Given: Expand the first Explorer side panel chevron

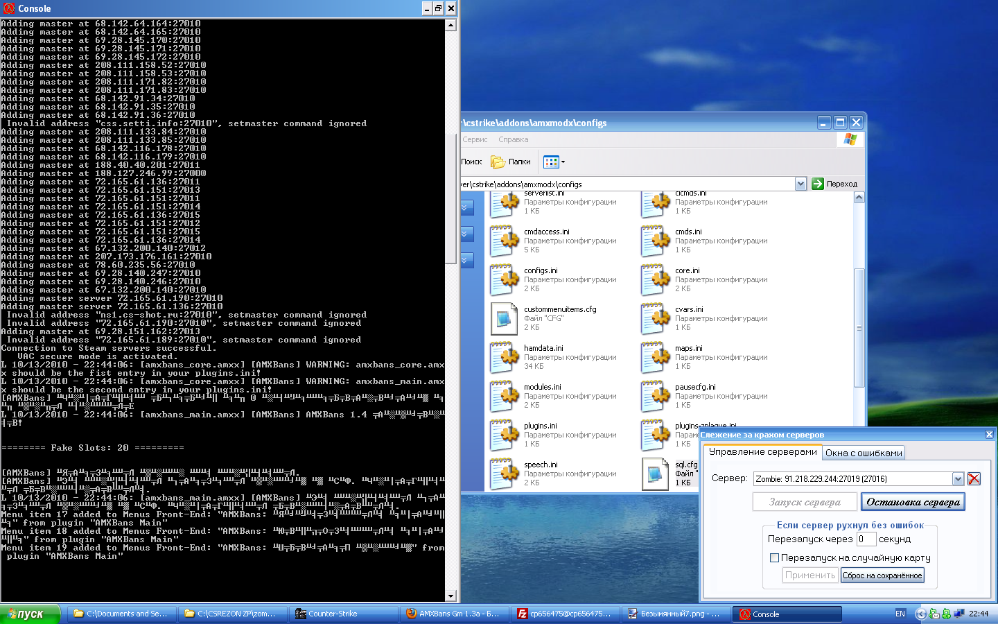Looking at the screenshot, I should 466,207.
